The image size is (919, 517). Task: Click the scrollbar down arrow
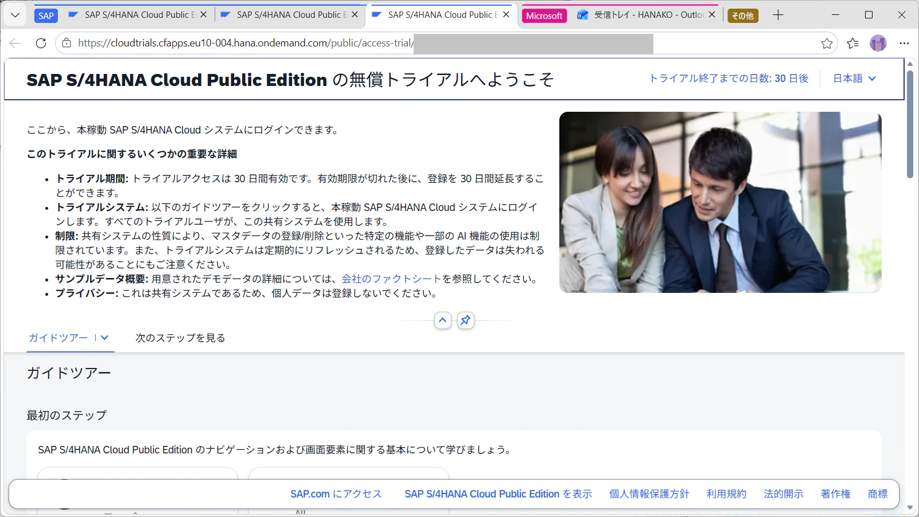click(910, 508)
